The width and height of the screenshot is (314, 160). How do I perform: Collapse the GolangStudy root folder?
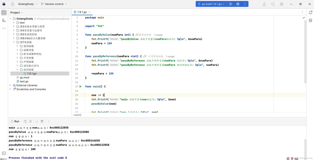point(10,19)
